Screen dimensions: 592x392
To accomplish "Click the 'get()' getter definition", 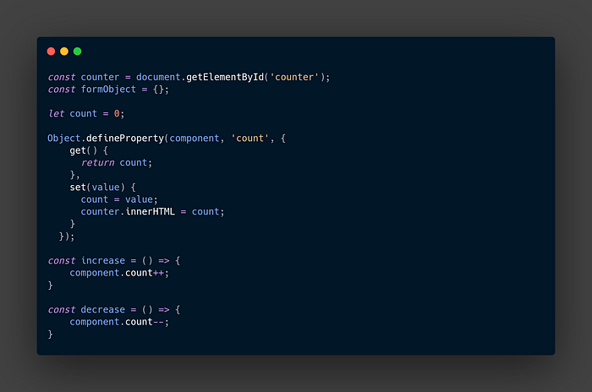I will [84, 150].
